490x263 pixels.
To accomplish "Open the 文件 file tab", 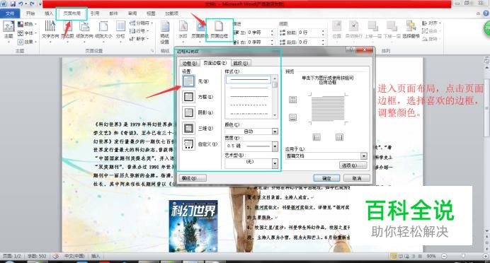I will pyautogui.click(x=10, y=13).
